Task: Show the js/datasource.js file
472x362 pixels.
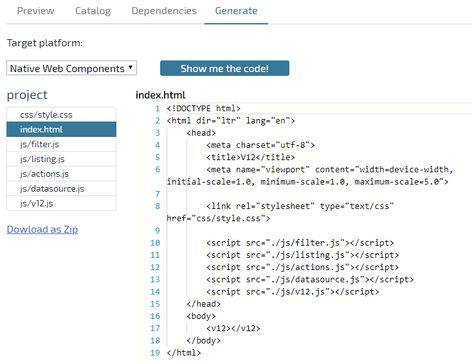Action: 52,189
